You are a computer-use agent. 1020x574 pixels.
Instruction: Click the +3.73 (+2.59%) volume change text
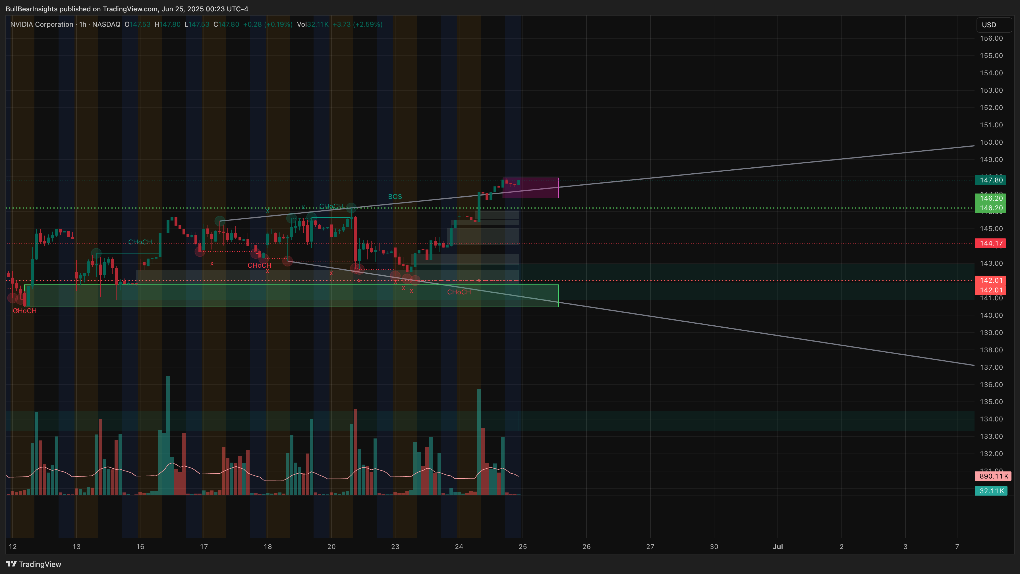[357, 24]
